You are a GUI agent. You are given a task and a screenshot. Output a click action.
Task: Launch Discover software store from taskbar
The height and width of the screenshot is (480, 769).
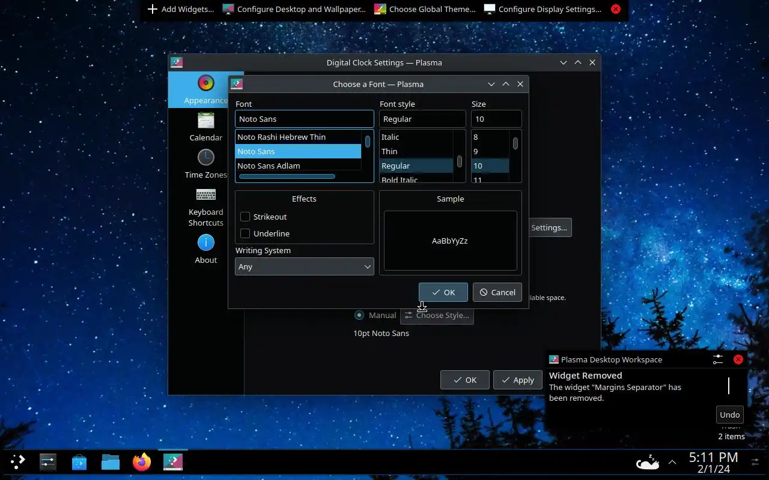(79, 462)
